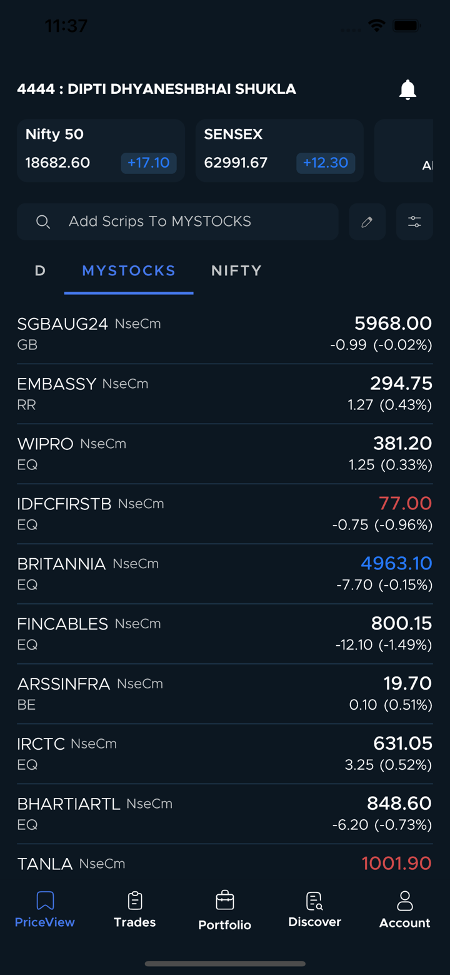Switch to the D watchlist tab
Image resolution: width=450 pixels, height=975 pixels.
tap(40, 271)
